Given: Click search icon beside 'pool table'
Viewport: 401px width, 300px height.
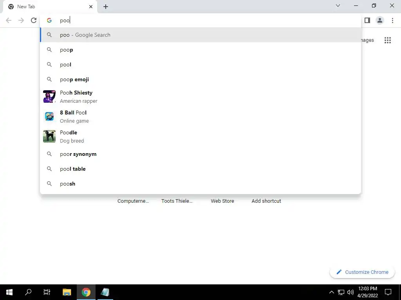Looking at the screenshot, I should click(49, 169).
